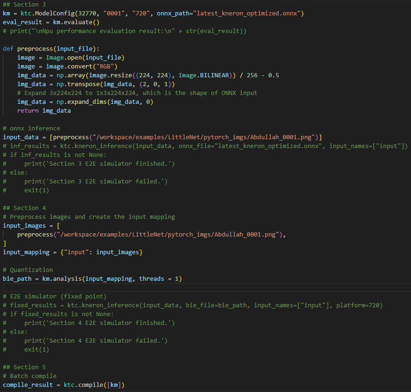Click '# E2E simulator (fixed point)' comment
The width and height of the screenshot is (411, 392).
(55, 297)
